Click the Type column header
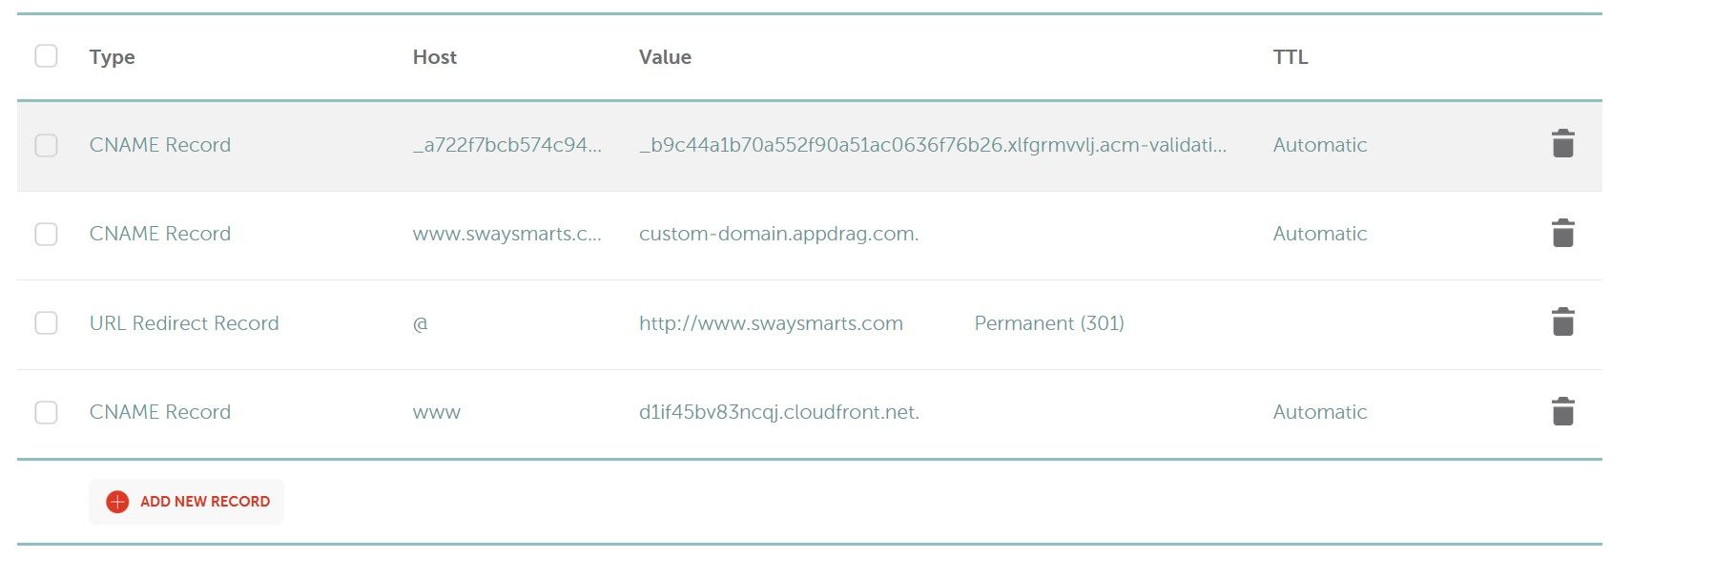The height and width of the screenshot is (579, 1735). (x=112, y=57)
